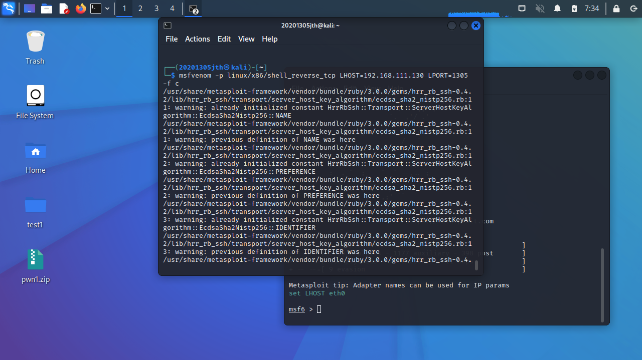The width and height of the screenshot is (642, 360).
Task: Click the 'previous definition of PREFERENCE' warning line
Action: pos(271,196)
